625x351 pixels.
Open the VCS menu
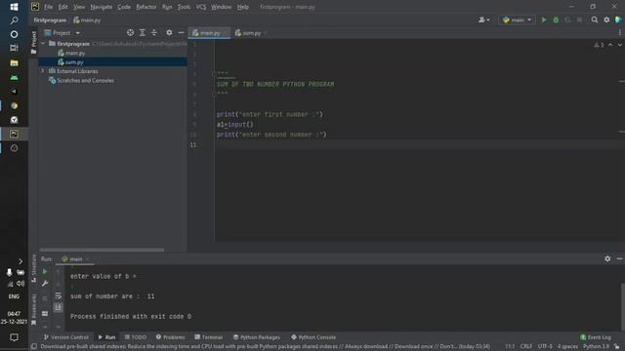(201, 7)
